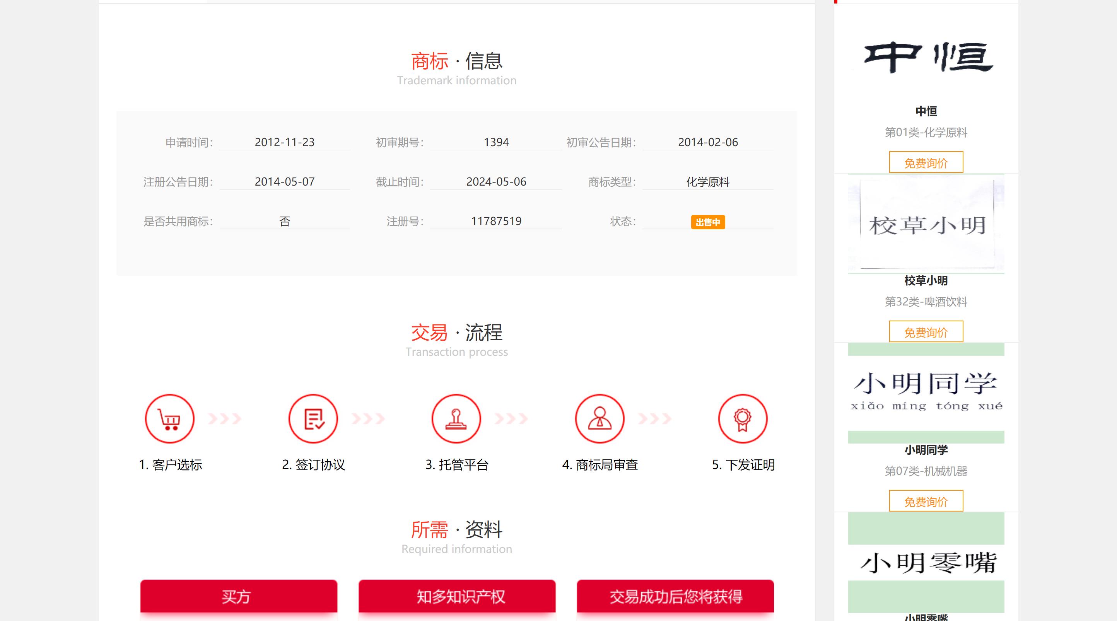This screenshot has height=621, width=1117.
Task: Click the 2. 签订协议 step label
Action: tap(313, 465)
